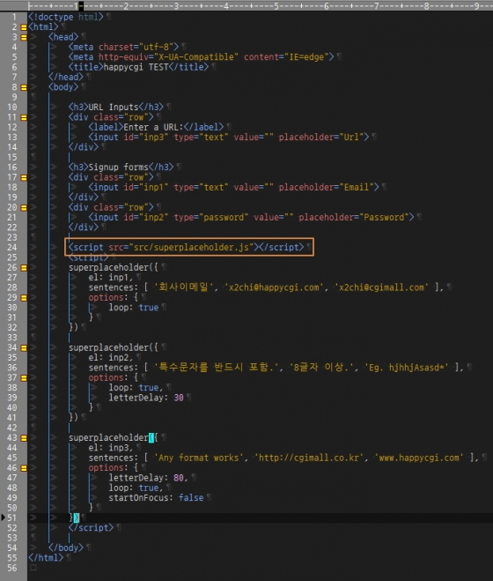Collapse the options block on line 29
The image size is (493, 581).
coord(23,297)
